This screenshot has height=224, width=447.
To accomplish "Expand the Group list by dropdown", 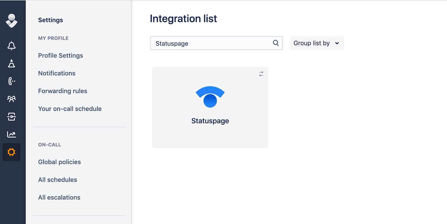I will click(x=317, y=43).
